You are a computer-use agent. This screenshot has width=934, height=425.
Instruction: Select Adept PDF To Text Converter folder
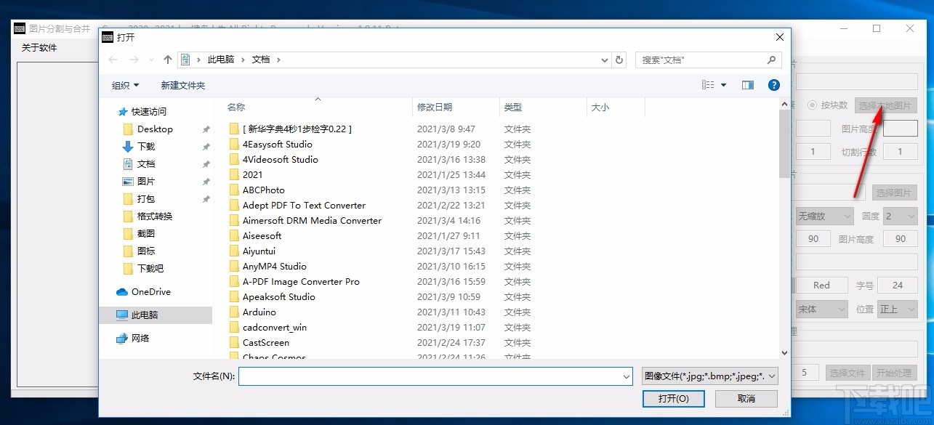[304, 205]
